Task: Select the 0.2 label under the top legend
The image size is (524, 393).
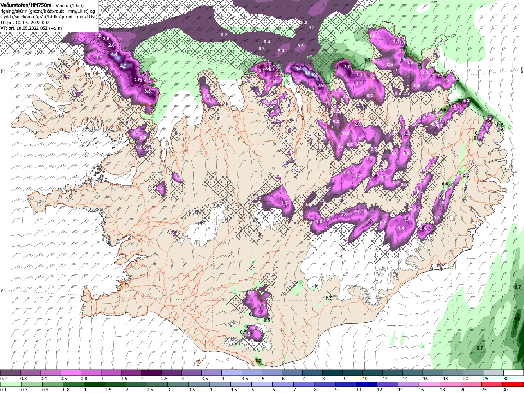Action: pyautogui.click(x=3, y=379)
